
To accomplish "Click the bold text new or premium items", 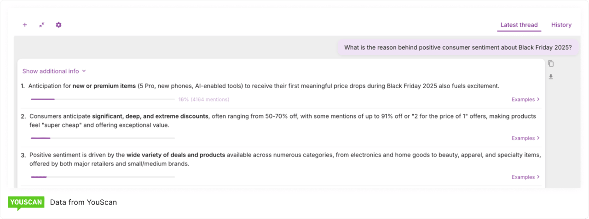I will point(104,86).
